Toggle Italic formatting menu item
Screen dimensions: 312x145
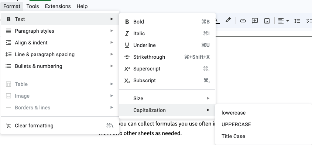point(167,33)
